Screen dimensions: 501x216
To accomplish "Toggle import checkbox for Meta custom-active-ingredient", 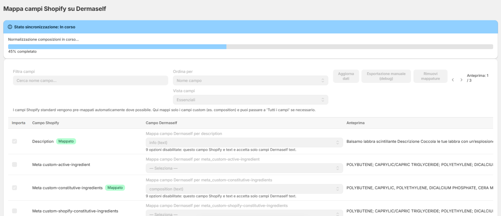I will [x=14, y=164].
